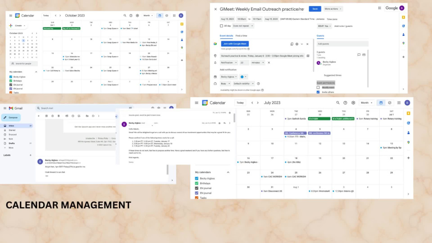Viewport: 432px width, 243px height.
Task: Open Month view dropdown in July 2023 Calendar
Action: 366,103
